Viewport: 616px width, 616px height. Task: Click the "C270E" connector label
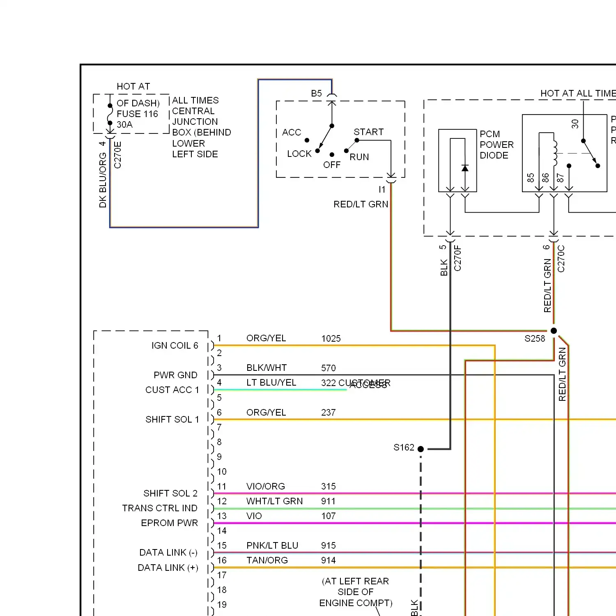tap(117, 155)
